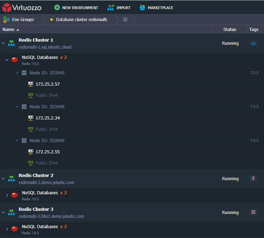Open redismulti-1.vip.jelastic.cloud link
Image resolution: width=264 pixels, height=238 pixels.
coord(45,47)
